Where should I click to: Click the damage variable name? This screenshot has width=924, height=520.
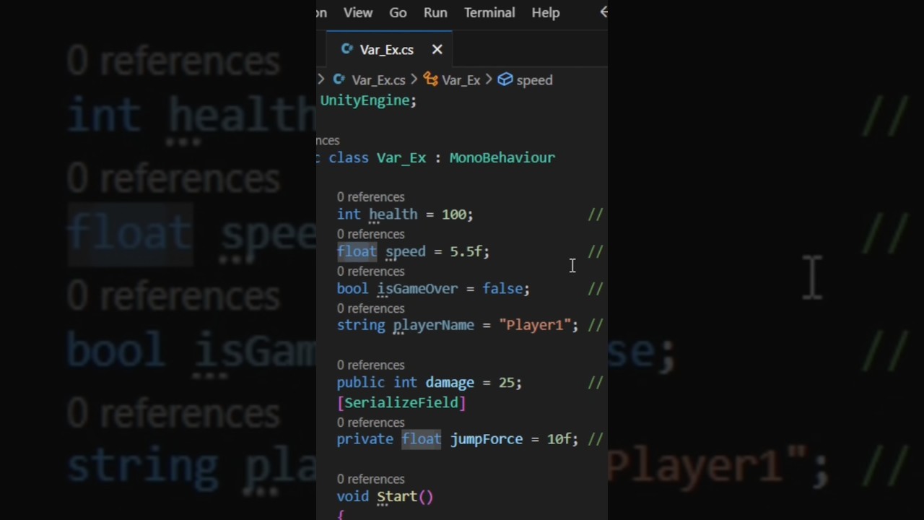[450, 383]
